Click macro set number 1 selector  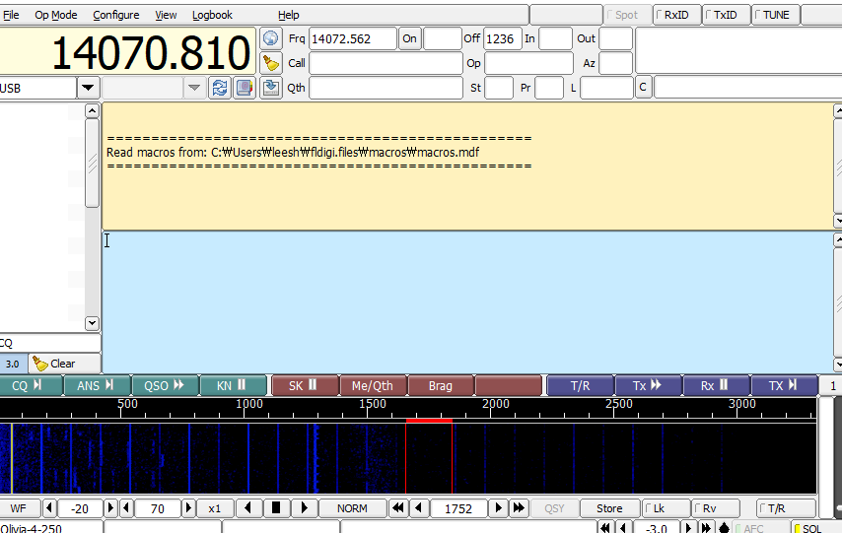click(832, 385)
